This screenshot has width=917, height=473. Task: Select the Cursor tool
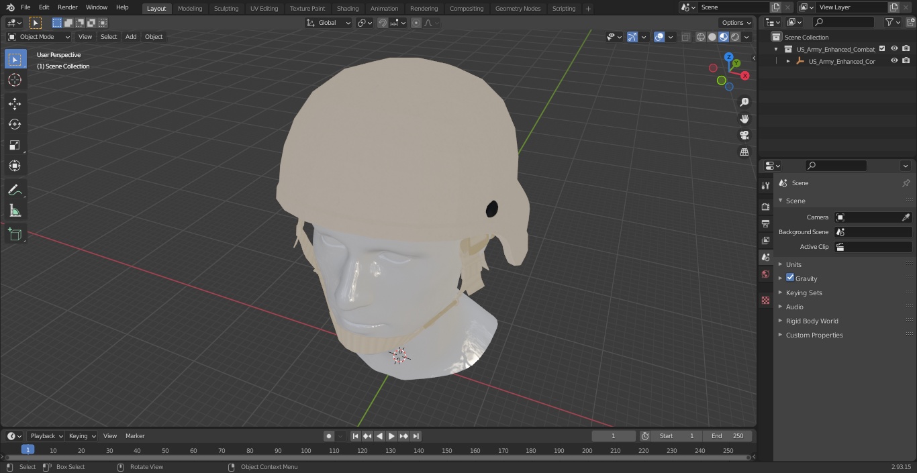point(15,81)
